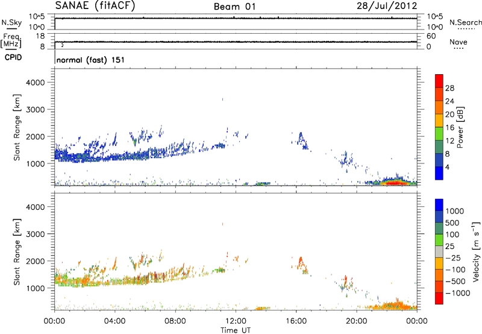482x334 pixels.
Task: Select Slant Range [km] label of velocity panel
Action: 17,252
